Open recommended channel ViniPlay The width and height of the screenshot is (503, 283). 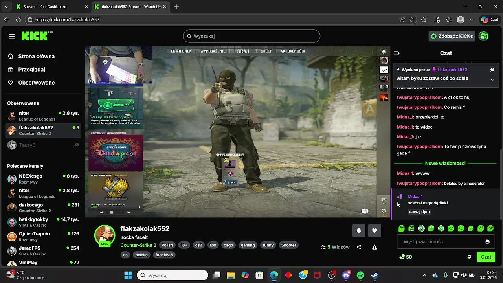[x=43, y=263]
